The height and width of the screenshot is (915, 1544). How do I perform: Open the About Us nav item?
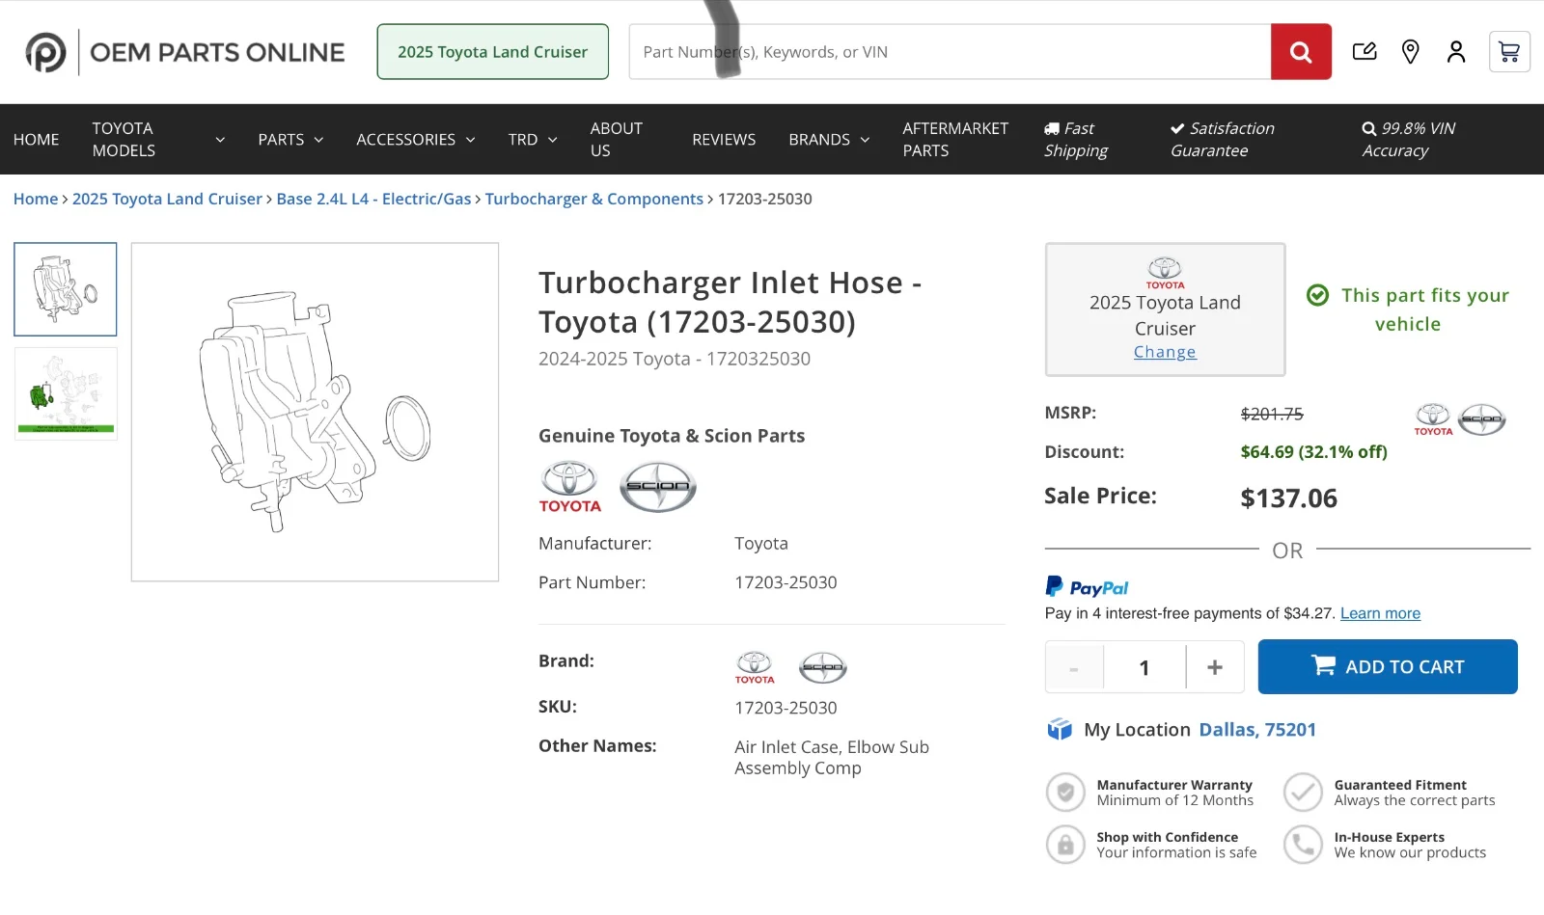tap(617, 140)
